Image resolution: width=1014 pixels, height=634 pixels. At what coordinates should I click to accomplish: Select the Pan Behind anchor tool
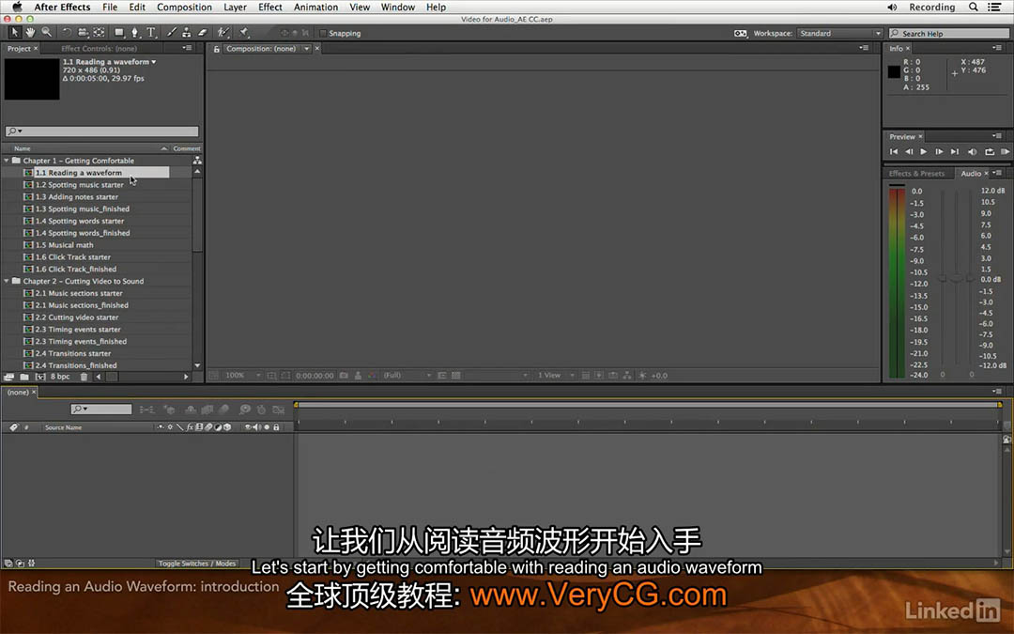click(x=99, y=32)
